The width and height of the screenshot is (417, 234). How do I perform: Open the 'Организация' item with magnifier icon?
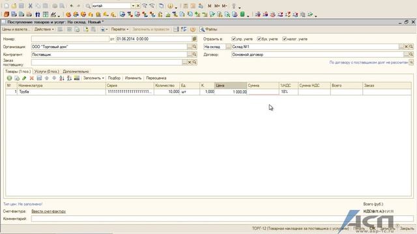point(195,47)
